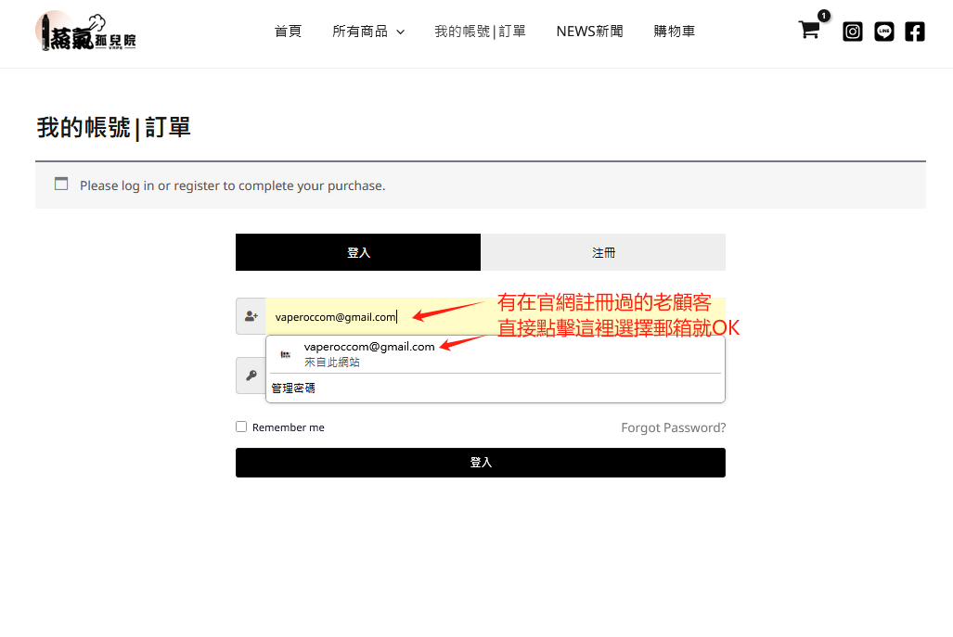Viewport: 953px width, 637px height.
Task: Click the Please log in or register notice text
Action: pos(233,185)
